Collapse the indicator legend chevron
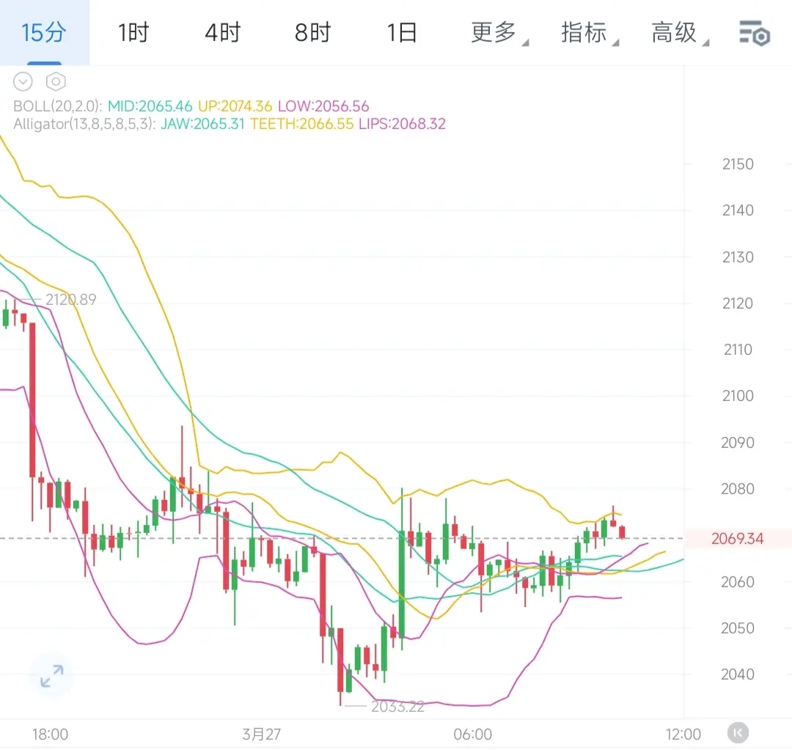The height and width of the screenshot is (750, 792). (x=23, y=81)
